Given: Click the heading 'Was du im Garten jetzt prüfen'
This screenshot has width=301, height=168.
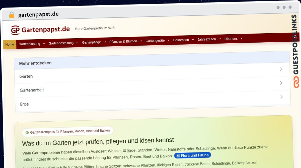Looking at the screenshot, I should [98, 142].
